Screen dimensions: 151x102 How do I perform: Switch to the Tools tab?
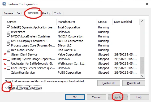pos(58,13)
